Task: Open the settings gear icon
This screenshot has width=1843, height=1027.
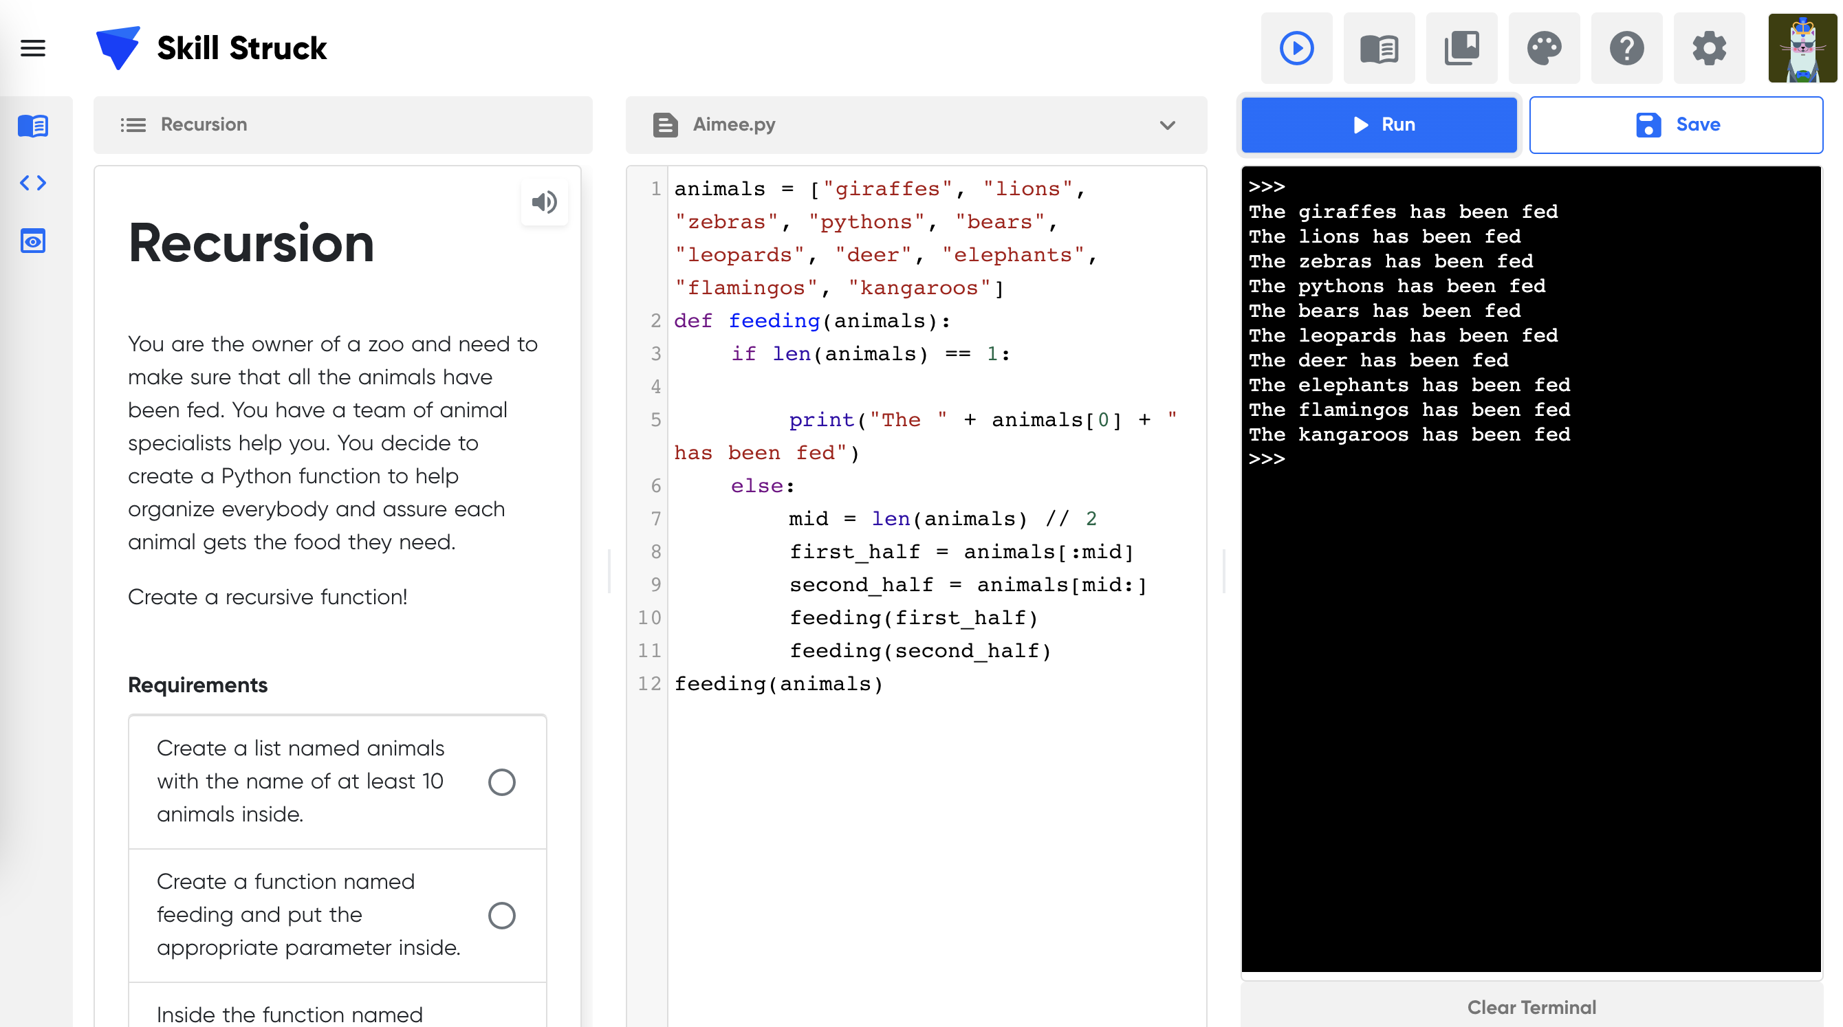Action: [1709, 48]
